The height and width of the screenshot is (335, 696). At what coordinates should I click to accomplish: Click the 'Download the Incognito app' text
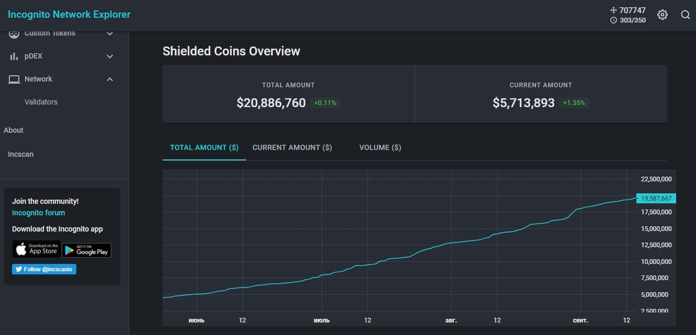click(x=58, y=229)
